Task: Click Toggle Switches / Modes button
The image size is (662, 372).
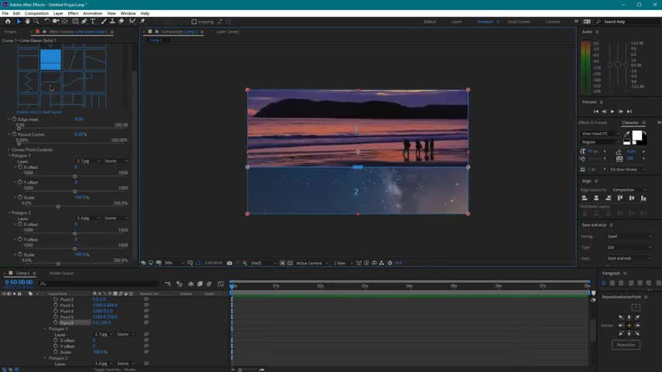Action: (x=114, y=370)
